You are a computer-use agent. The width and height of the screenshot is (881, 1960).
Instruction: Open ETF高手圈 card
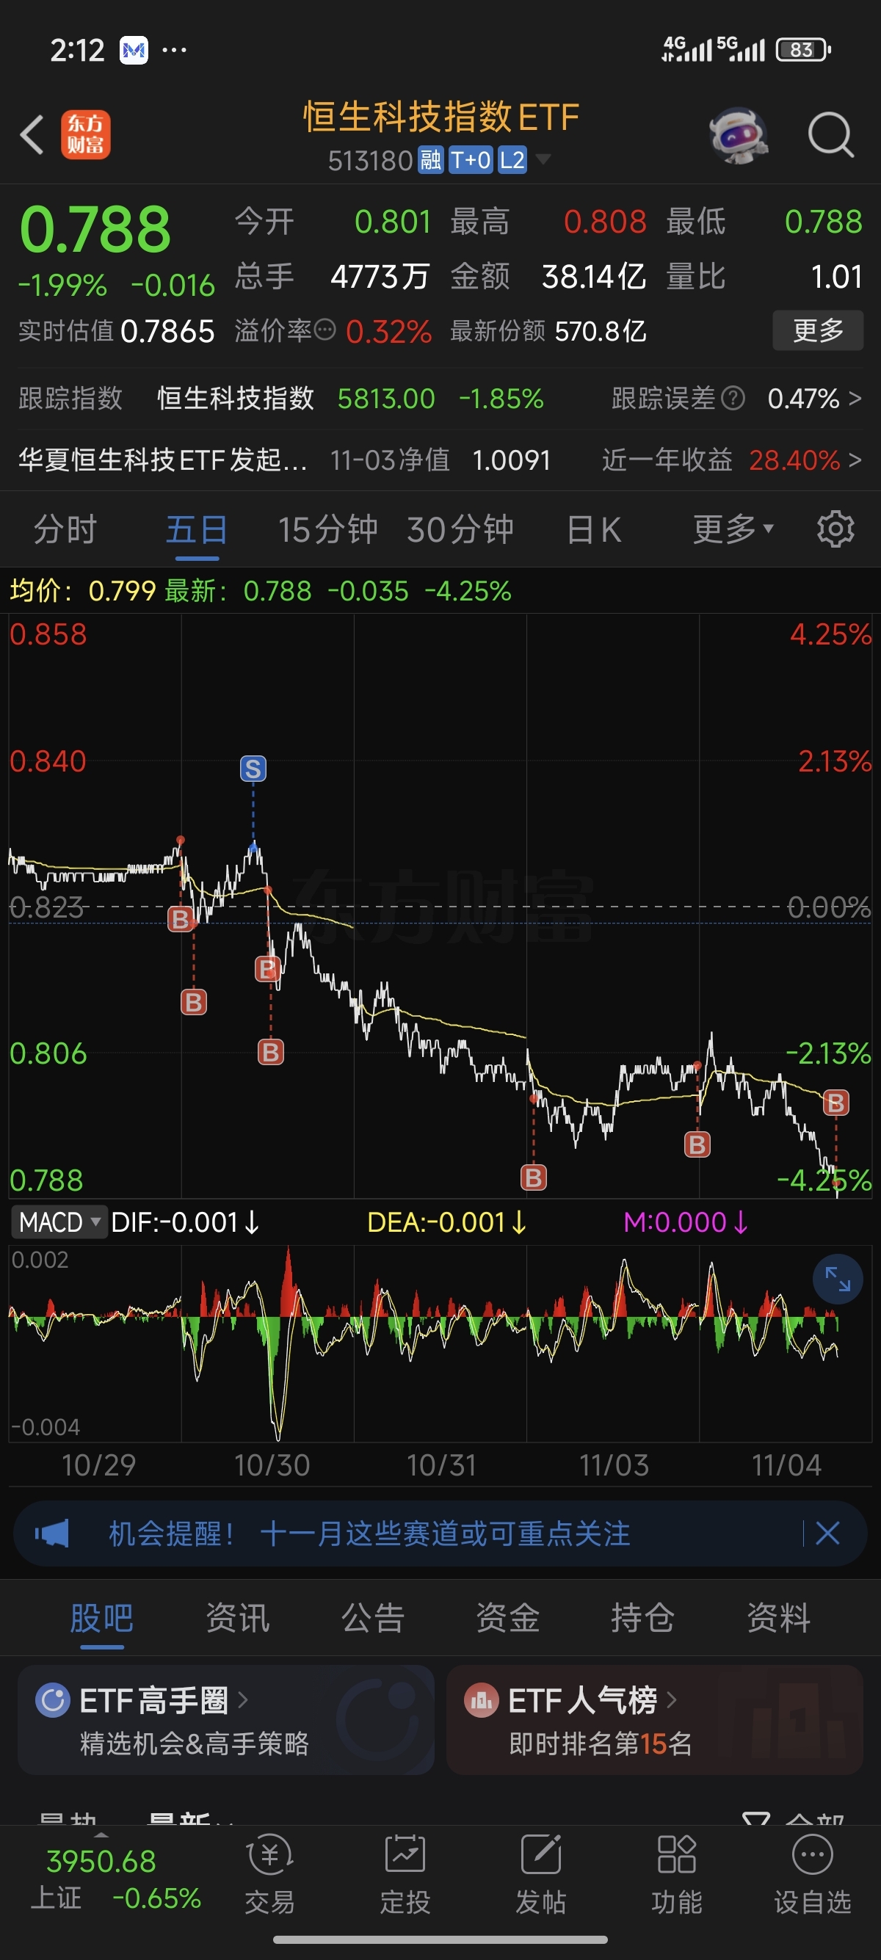[x=226, y=1719]
